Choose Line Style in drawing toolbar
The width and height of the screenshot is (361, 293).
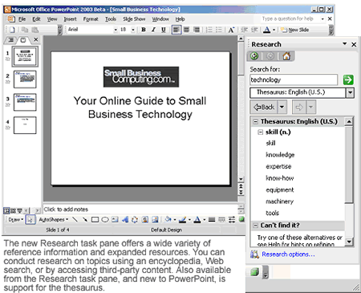[212, 220]
